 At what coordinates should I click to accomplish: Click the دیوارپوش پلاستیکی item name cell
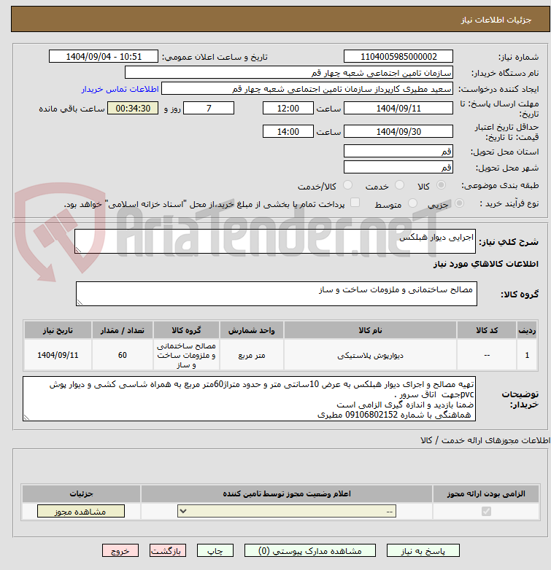pos(370,355)
